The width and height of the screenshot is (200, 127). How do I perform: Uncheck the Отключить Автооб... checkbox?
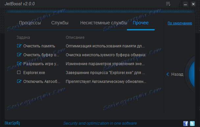(x=19, y=81)
